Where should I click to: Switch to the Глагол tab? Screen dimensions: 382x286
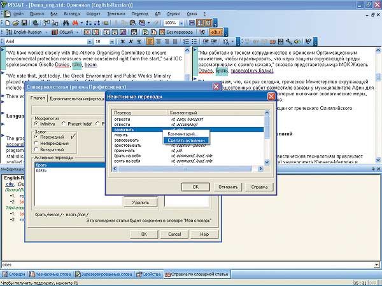(38, 98)
